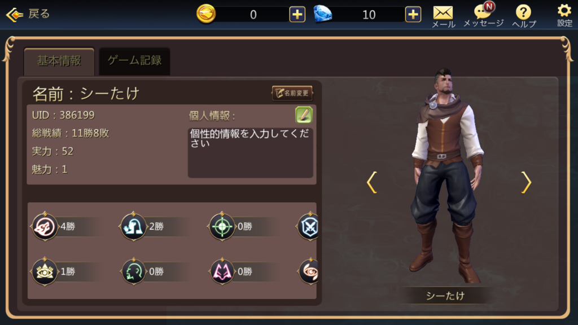Open the メール mail icon

coord(443,16)
